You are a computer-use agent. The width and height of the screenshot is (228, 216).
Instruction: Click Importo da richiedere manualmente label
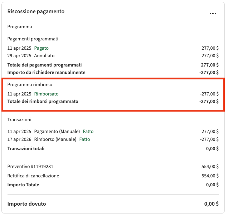click(46, 72)
